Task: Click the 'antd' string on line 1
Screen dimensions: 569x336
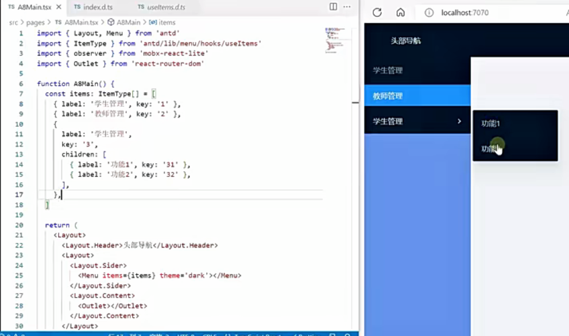Action: click(168, 33)
